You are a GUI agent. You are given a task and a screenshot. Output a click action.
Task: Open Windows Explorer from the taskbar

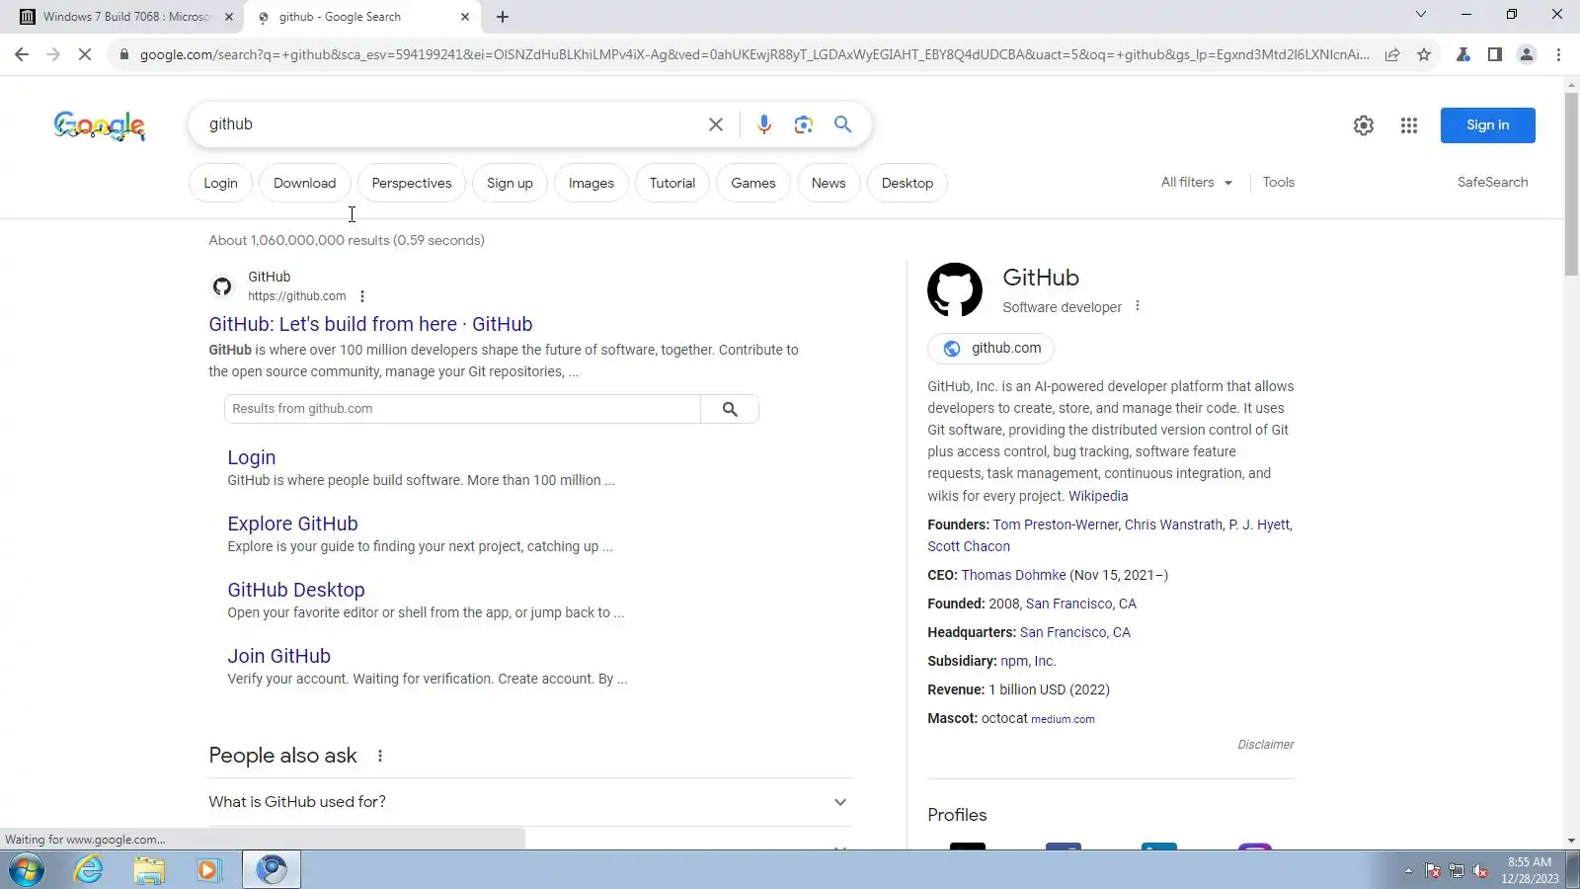coord(149,870)
